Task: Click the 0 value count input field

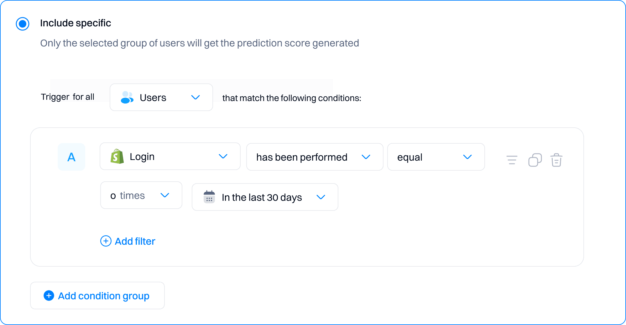Action: coord(113,195)
